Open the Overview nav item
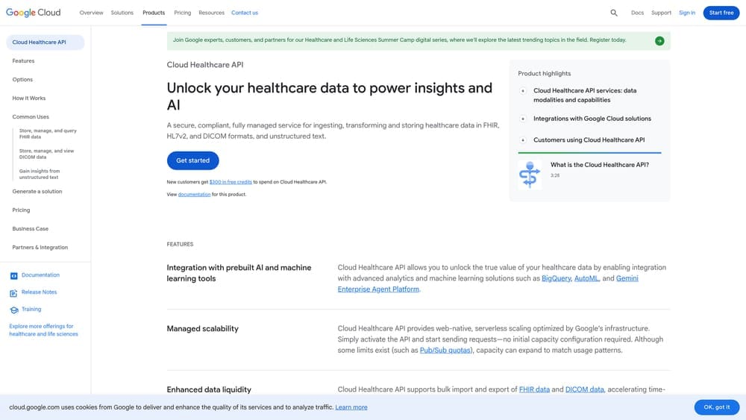The height and width of the screenshot is (420, 746). tap(91, 13)
